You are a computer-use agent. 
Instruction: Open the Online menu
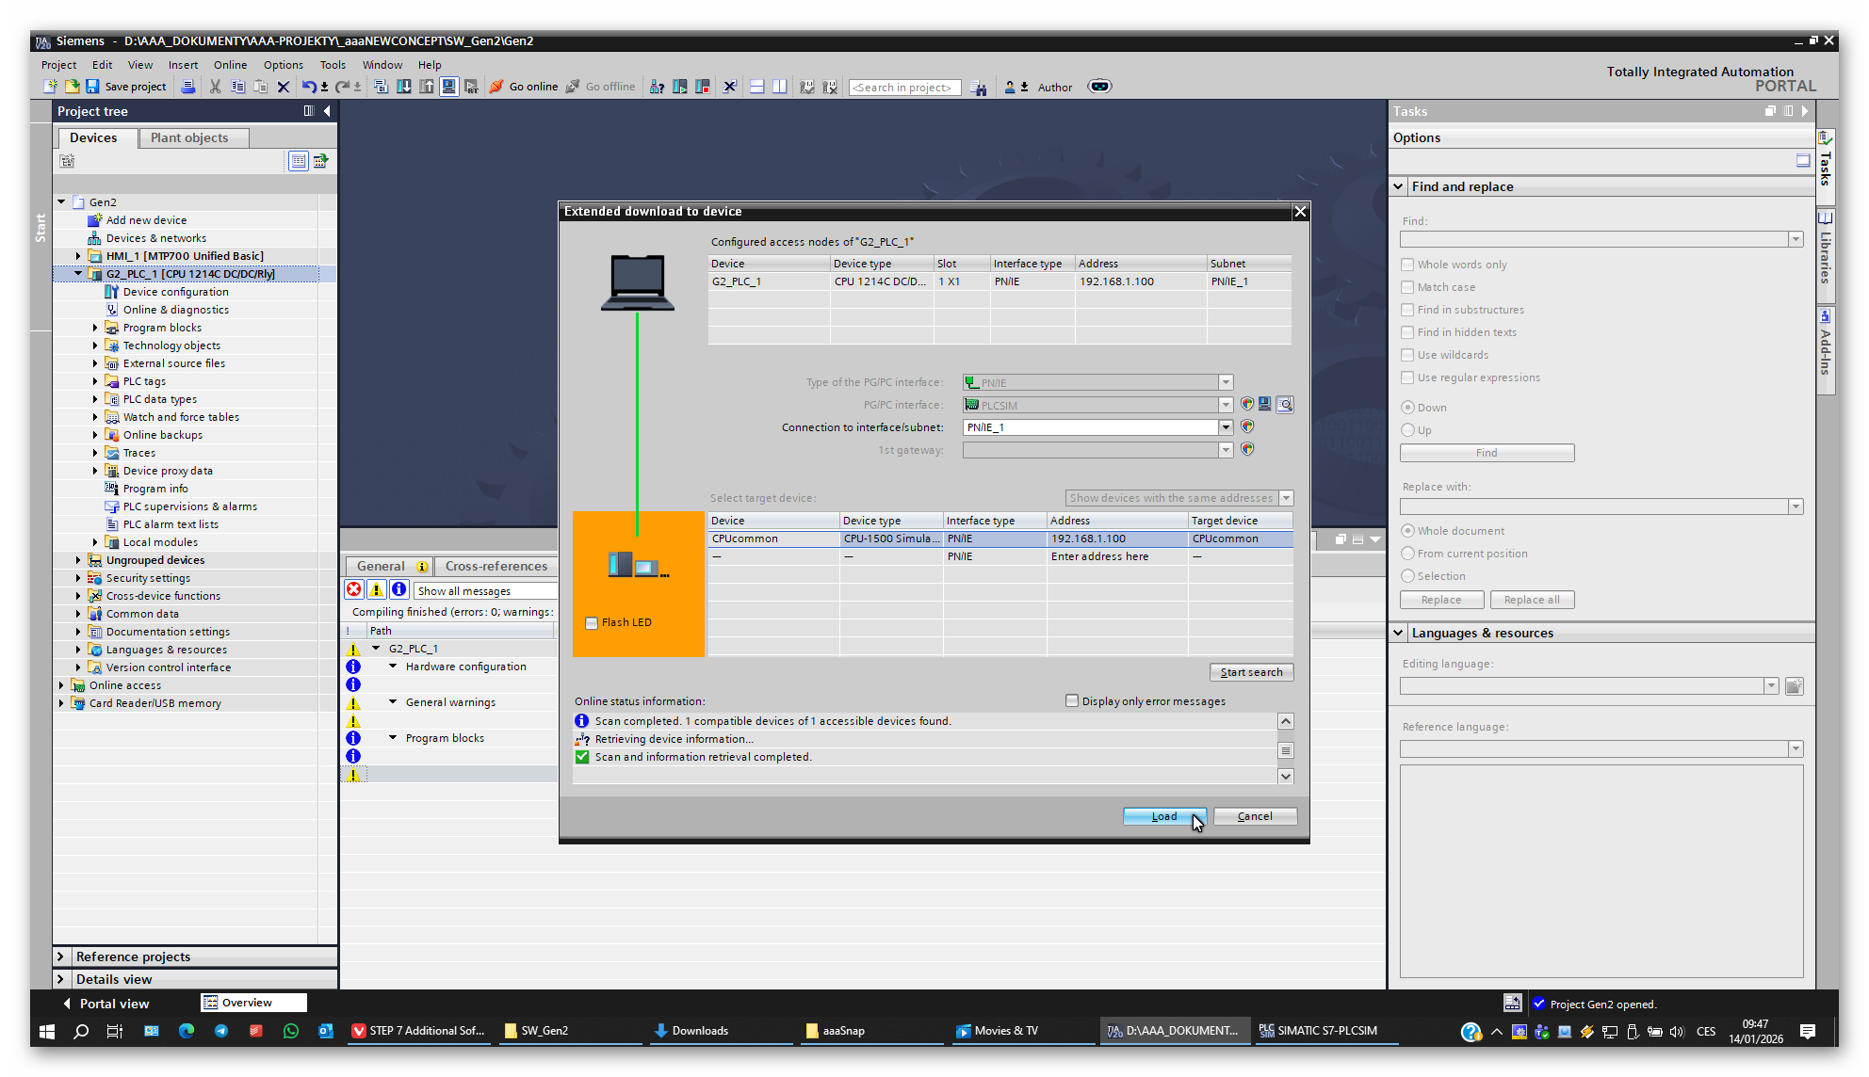click(x=230, y=65)
